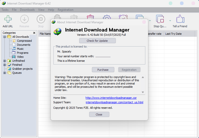Viewport: 199px width, 138px height.
Task: Click the Unfinished folder icon
Action: click(x=9, y=60)
